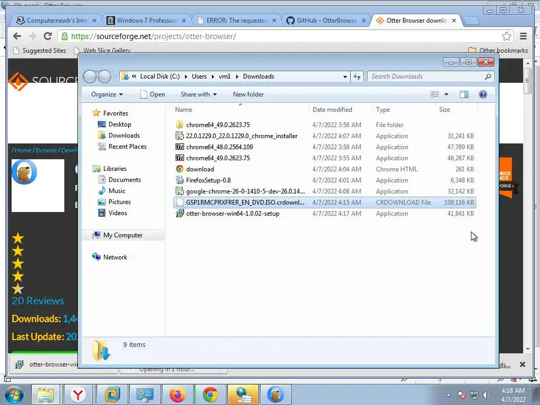Image resolution: width=540 pixels, height=405 pixels.
Task: Expand the arrow after vm1 in path
Action: pyautogui.click(x=237, y=76)
